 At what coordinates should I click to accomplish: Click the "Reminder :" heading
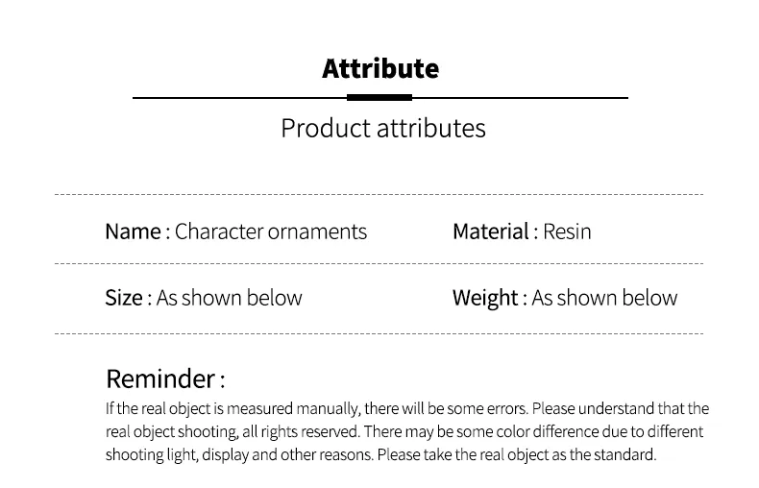coord(165,378)
